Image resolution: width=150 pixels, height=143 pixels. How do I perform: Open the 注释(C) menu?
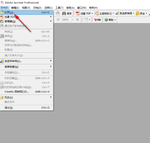pos(48,8)
